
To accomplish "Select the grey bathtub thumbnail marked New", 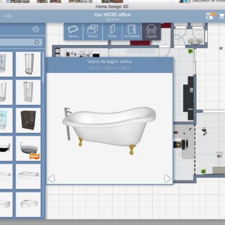I will [28, 149].
